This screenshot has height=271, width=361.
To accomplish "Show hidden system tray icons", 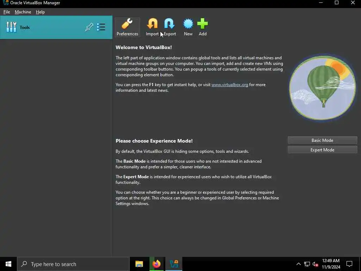I will click(298, 264).
